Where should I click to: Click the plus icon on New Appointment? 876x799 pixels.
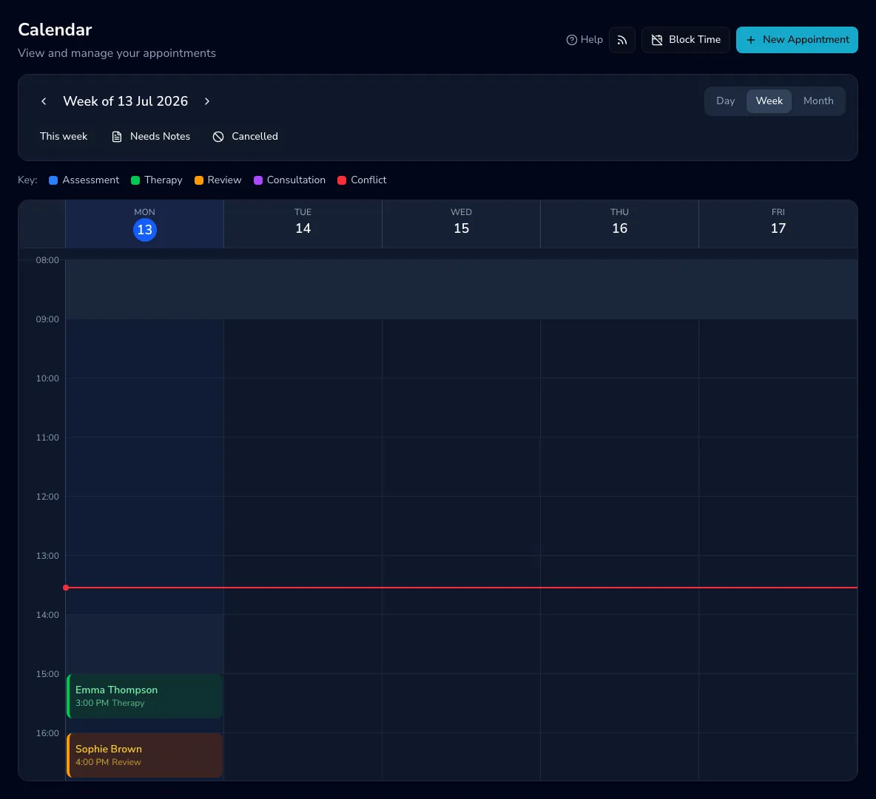[751, 40]
